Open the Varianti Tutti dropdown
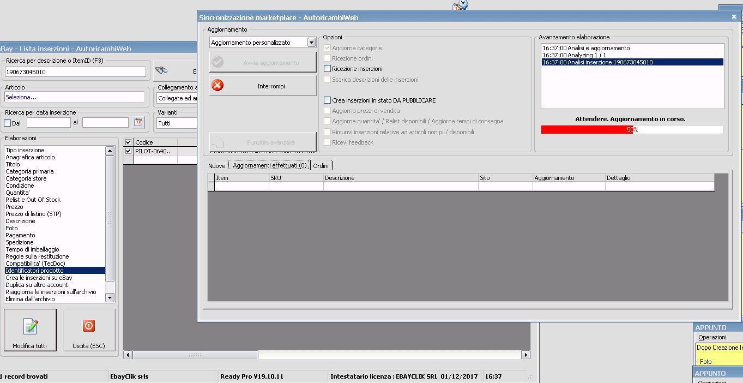 tap(177, 123)
